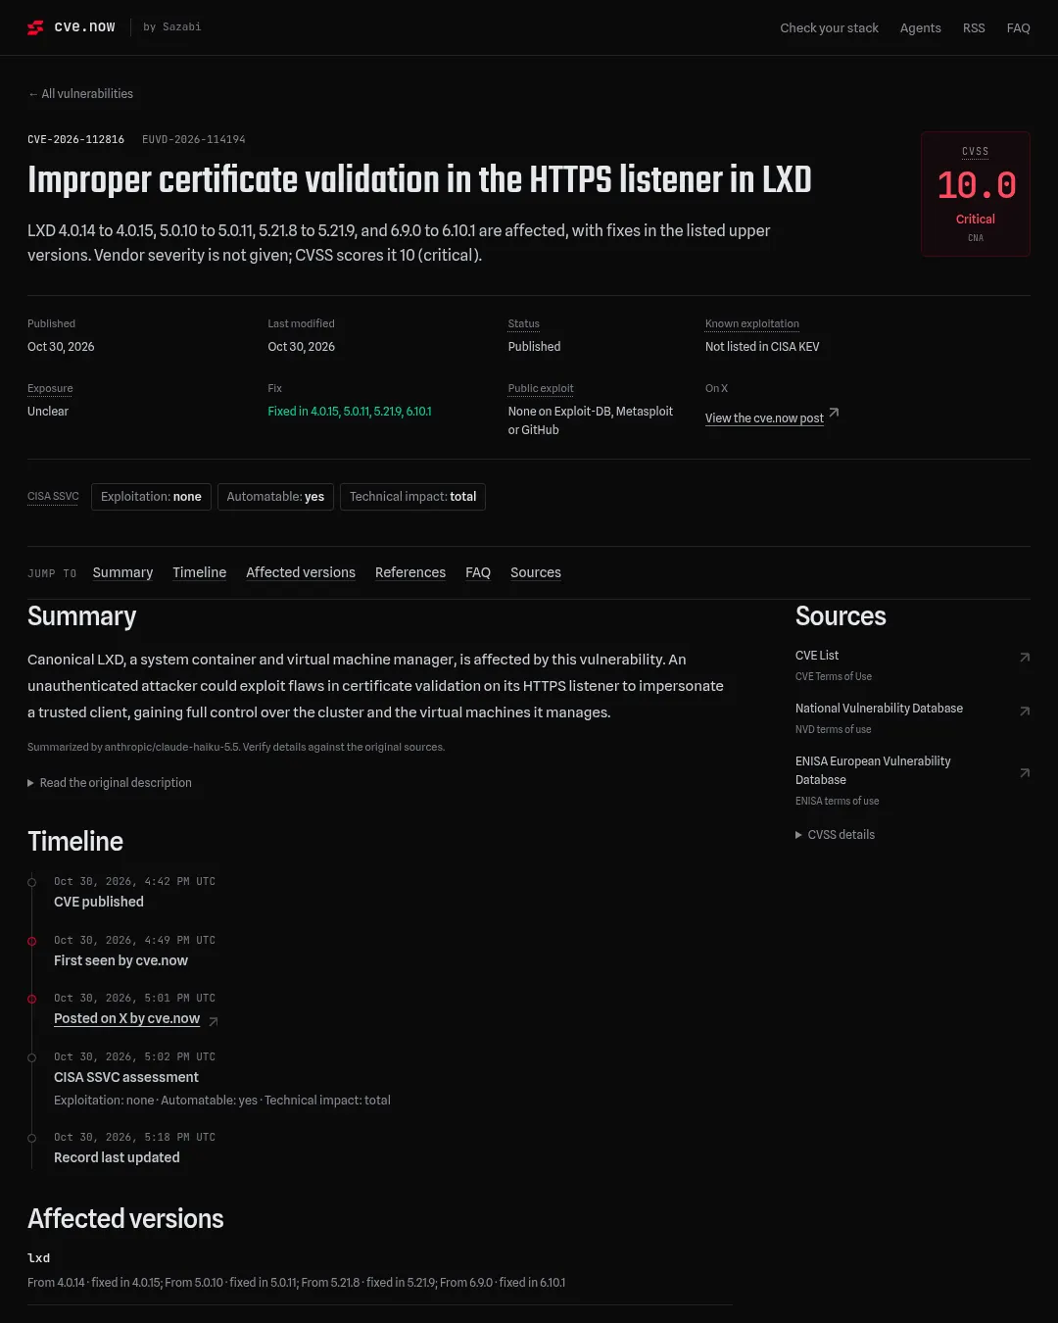Jump to Sources section

pyautogui.click(x=536, y=572)
